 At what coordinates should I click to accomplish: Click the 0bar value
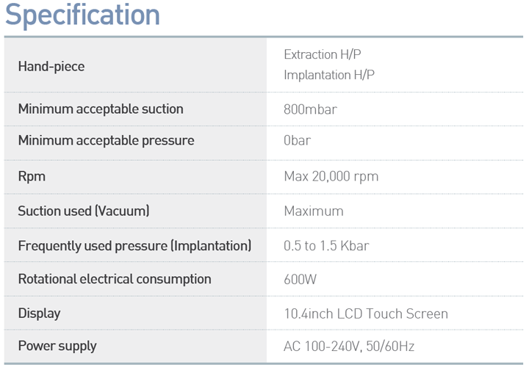point(298,140)
